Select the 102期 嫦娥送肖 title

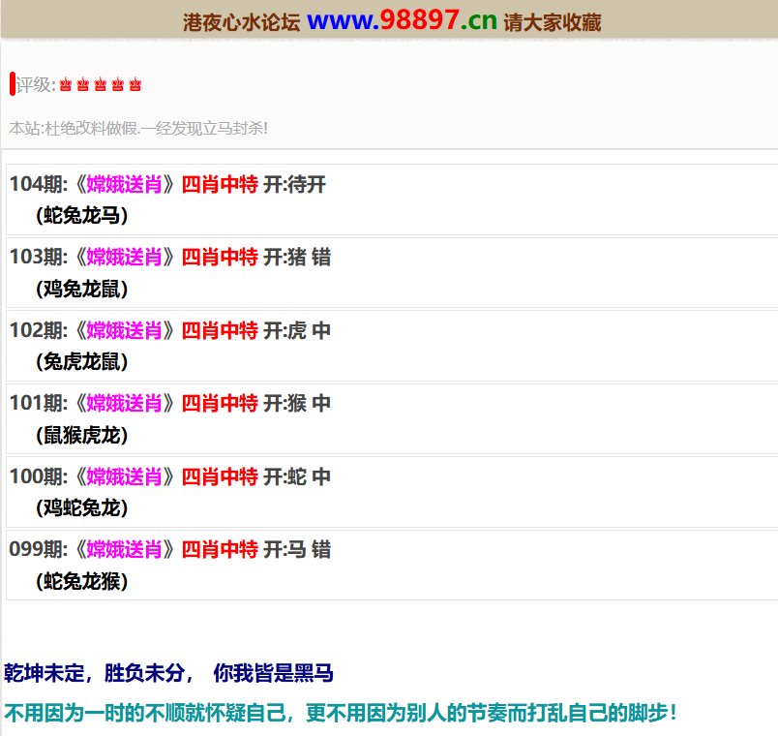[x=124, y=330]
